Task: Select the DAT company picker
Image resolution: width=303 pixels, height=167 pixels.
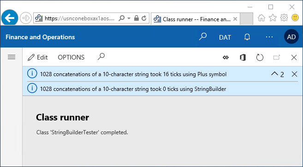Action: click(x=225, y=37)
